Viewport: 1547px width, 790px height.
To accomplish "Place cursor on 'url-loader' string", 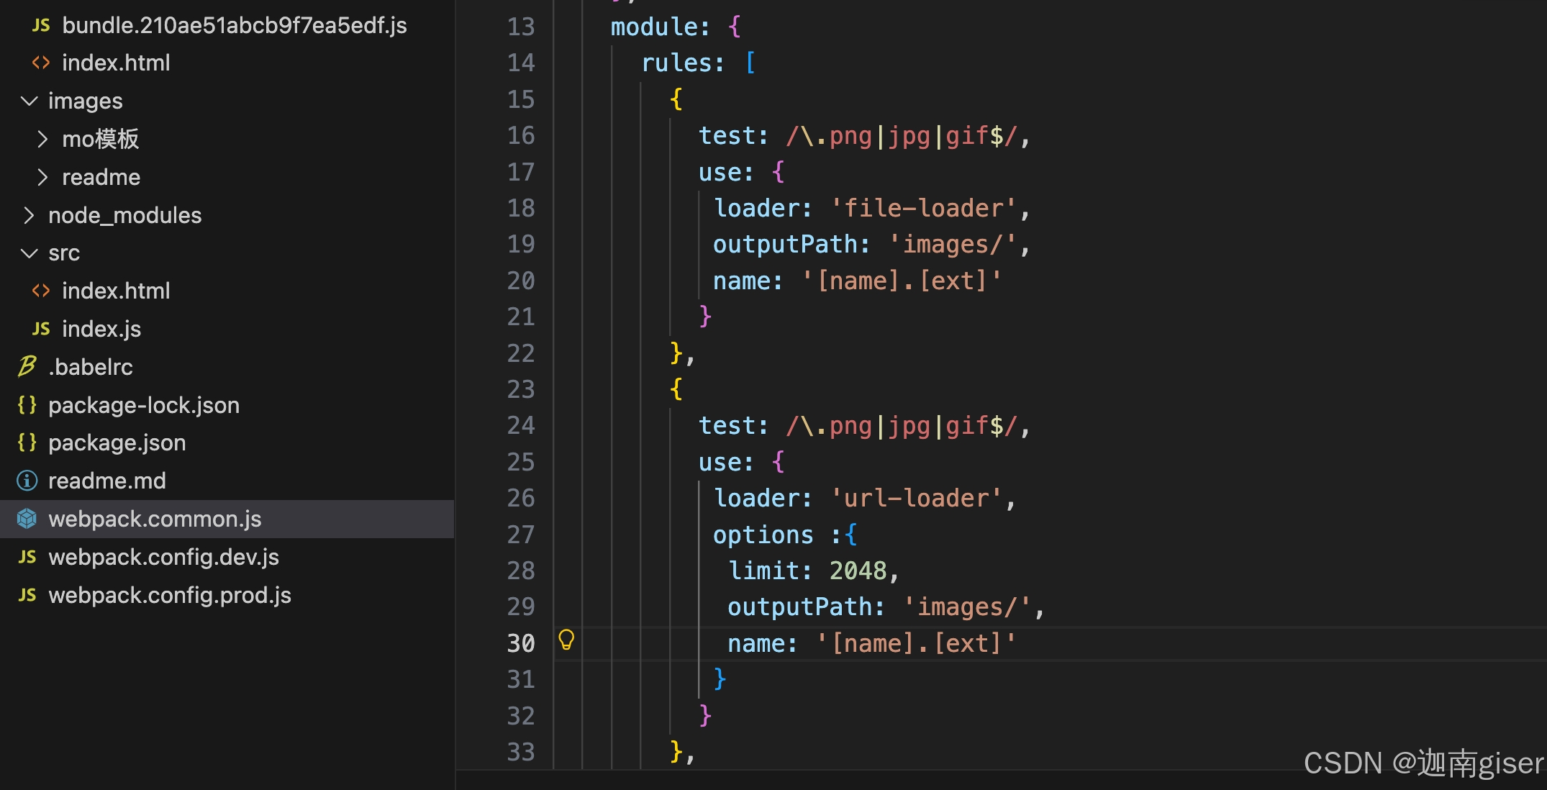I will click(916, 499).
